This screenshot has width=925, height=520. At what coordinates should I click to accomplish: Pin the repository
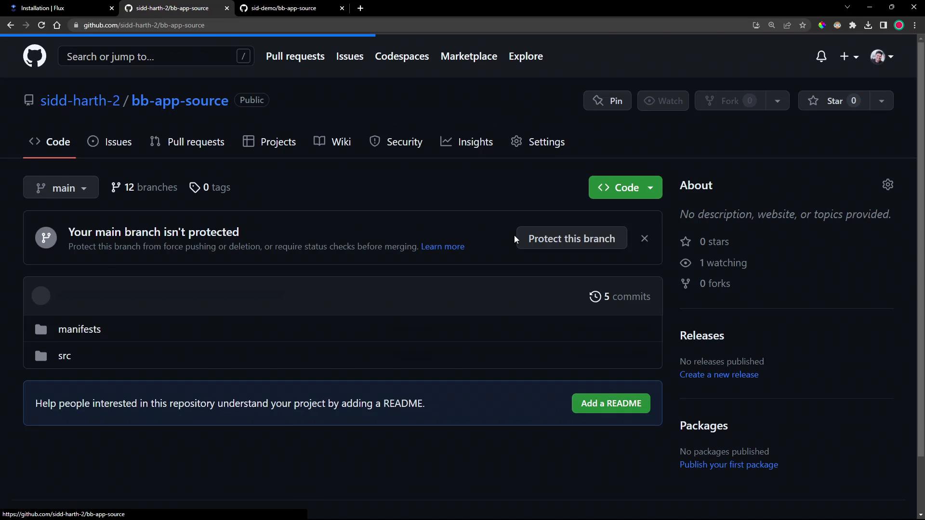tap(607, 101)
